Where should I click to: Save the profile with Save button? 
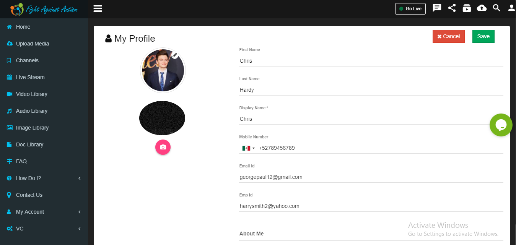point(483,36)
